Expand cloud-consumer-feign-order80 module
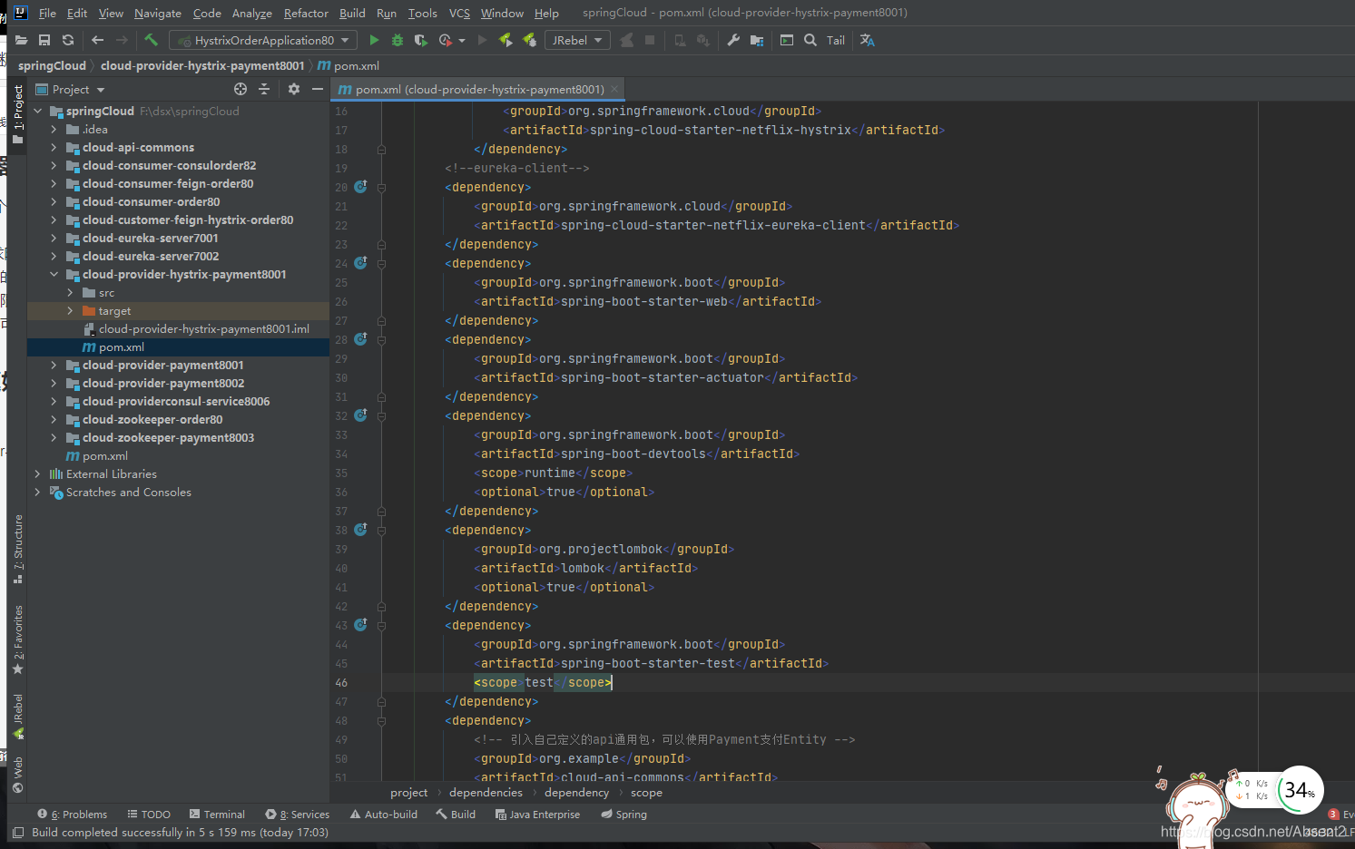Viewport: 1355px width, 849px height. [54, 183]
